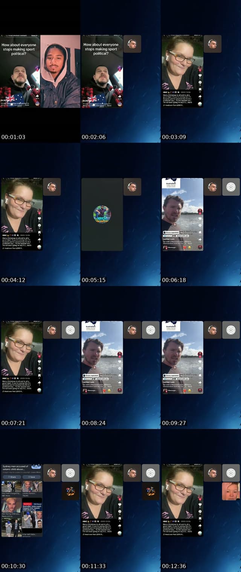Click the share arrow in the 00:11:33 frame

[x=120, y=526]
